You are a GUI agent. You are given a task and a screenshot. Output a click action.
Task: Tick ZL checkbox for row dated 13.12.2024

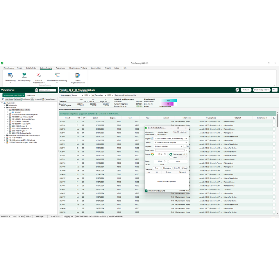pyautogui.click(x=274, y=163)
